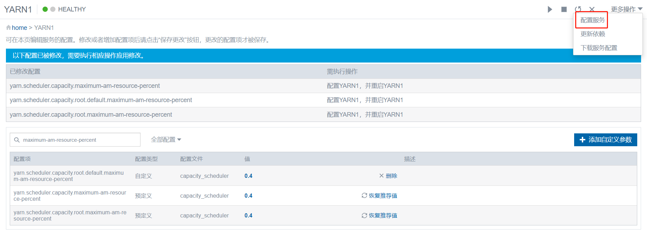Viewport: 647px width, 240px height.
Task: Stop the YARN1 service with square icon
Action: tap(564, 9)
